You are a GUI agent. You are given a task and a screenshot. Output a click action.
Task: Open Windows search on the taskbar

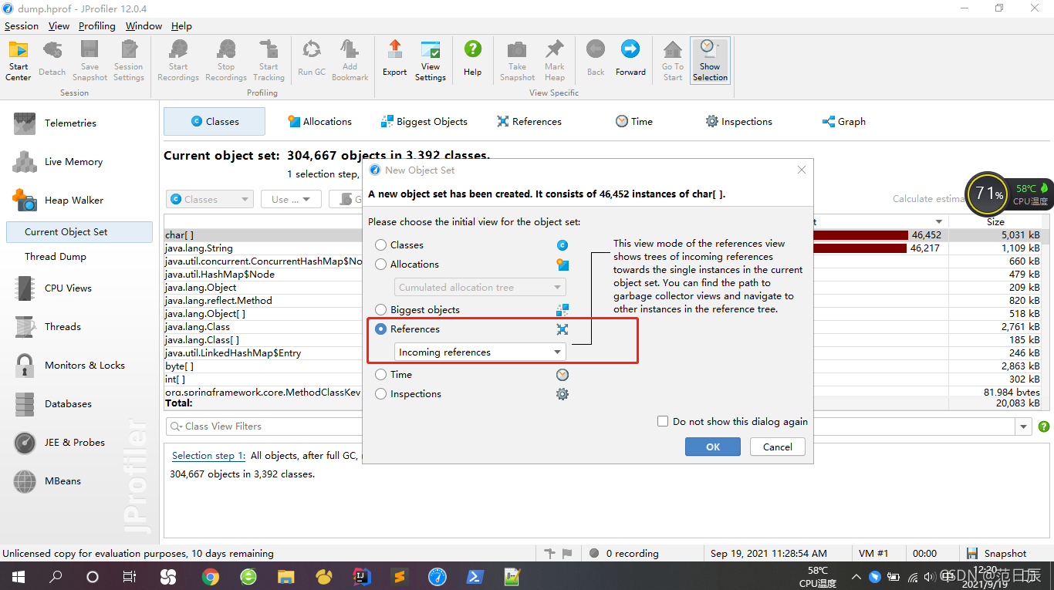(x=56, y=575)
